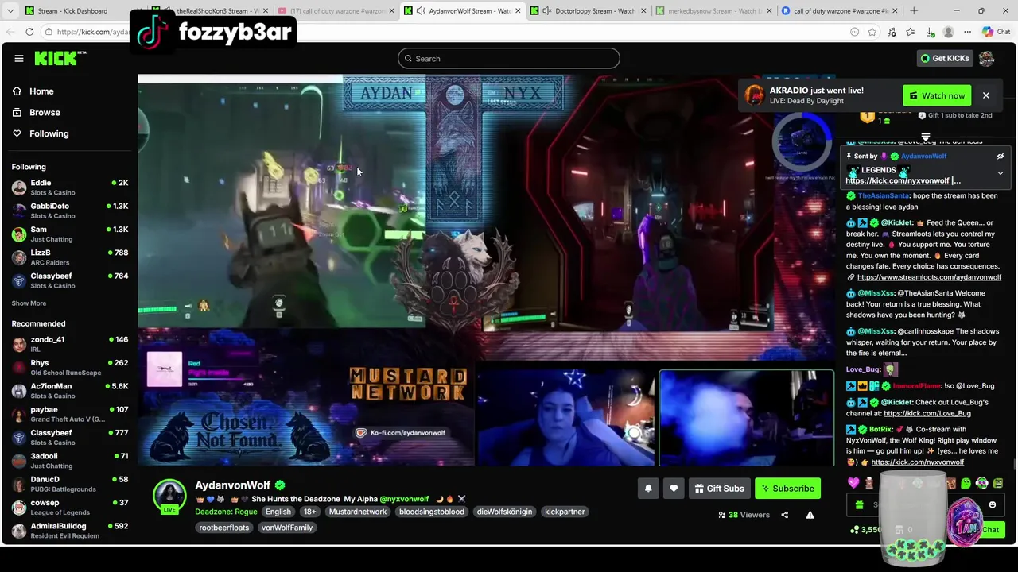Open a new browser tab plus icon
1018x572 pixels.
click(x=914, y=10)
